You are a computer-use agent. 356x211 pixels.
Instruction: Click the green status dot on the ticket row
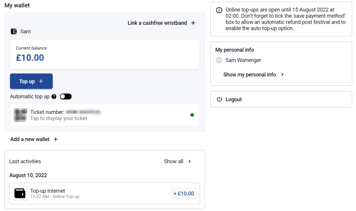pos(192,115)
